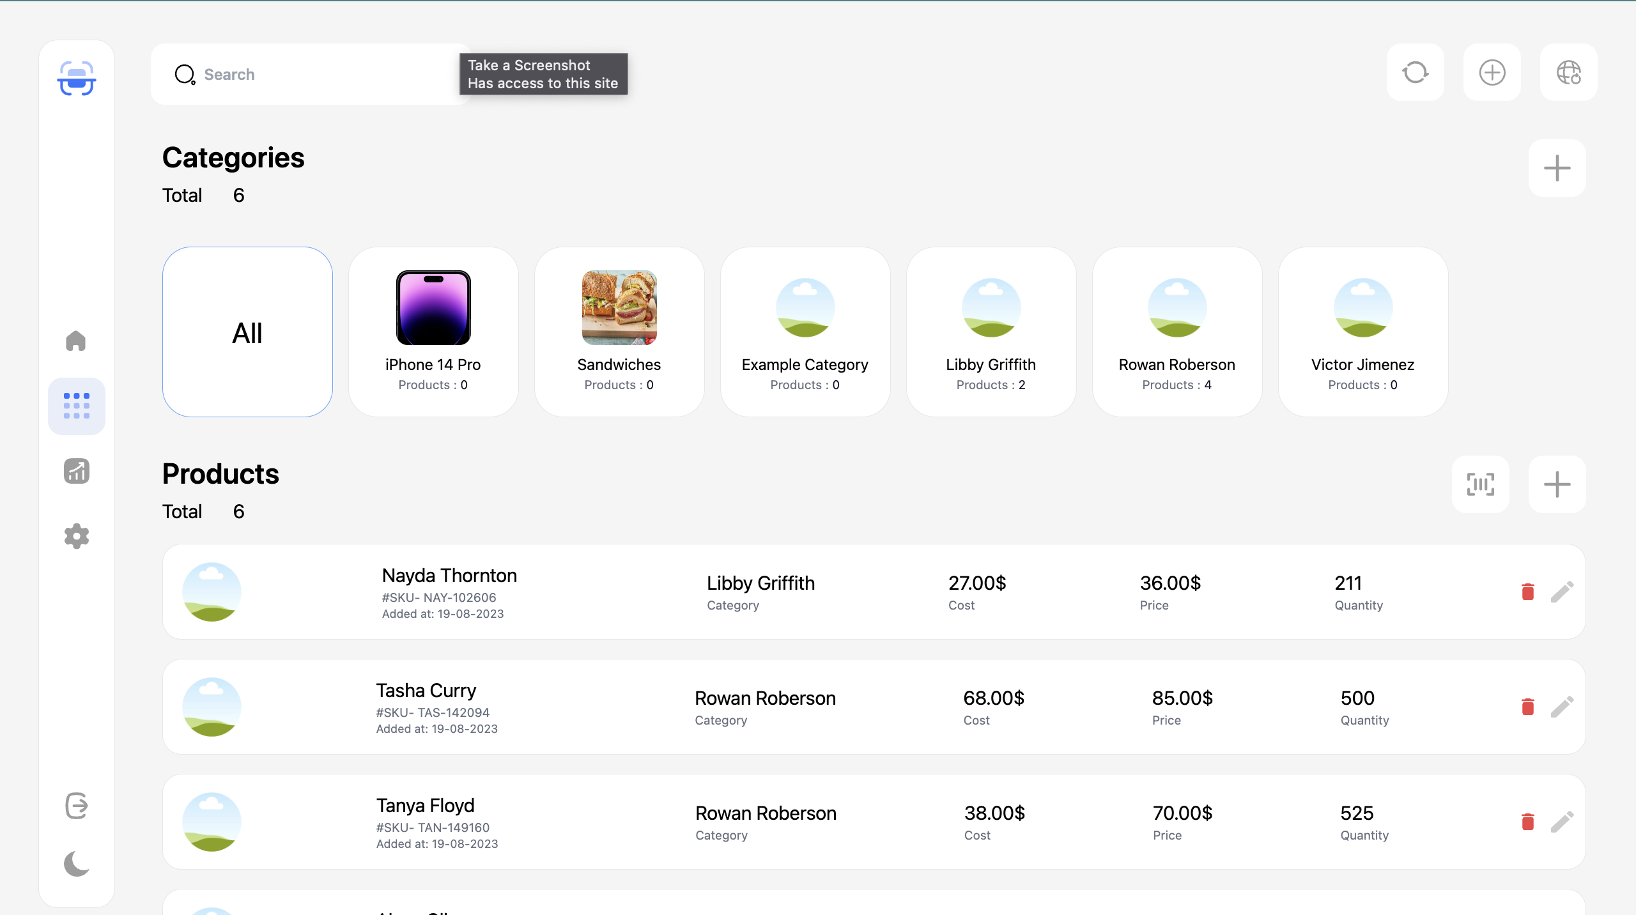Screen dimensions: 1636x915
Task: Open the home page from sidebar
Action: tap(76, 341)
